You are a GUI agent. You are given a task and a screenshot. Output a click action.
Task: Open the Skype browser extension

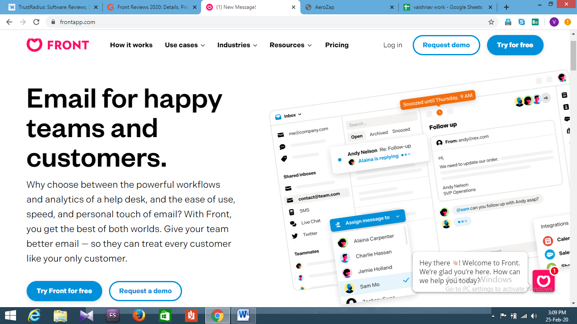[522, 22]
